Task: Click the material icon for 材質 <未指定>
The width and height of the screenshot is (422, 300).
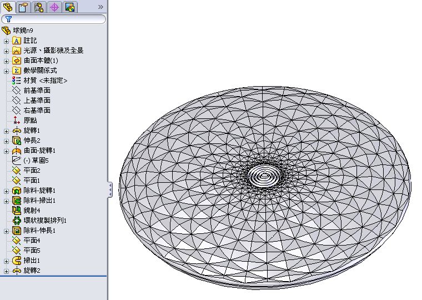Action: (x=17, y=81)
